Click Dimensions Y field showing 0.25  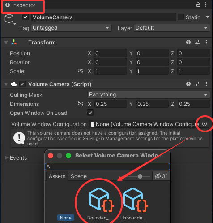[152, 104]
